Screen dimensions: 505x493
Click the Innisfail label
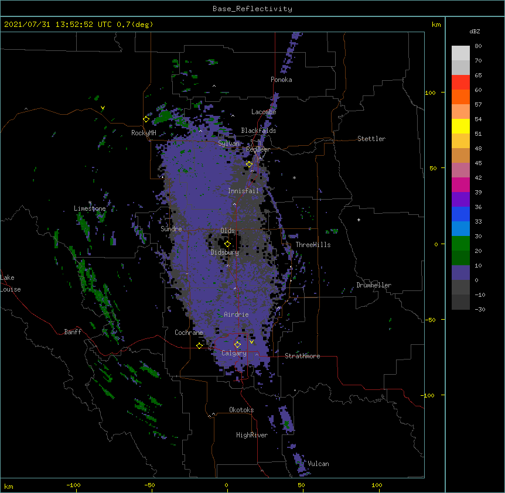pos(243,191)
